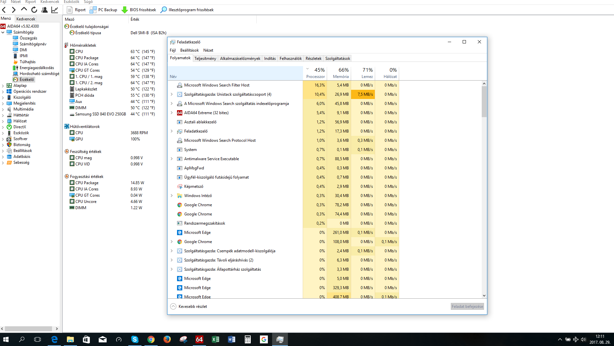Expand the AIDA64 Extreme process row

pos(171,113)
